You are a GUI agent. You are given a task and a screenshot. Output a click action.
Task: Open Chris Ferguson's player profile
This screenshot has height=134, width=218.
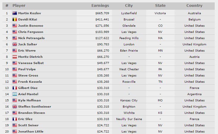[31, 32]
